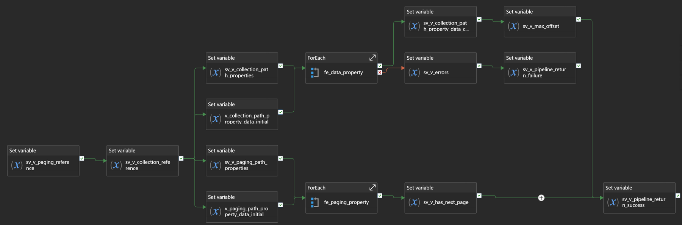Click the variable icon of sv_v_paging_path_properties

(x=215, y=165)
